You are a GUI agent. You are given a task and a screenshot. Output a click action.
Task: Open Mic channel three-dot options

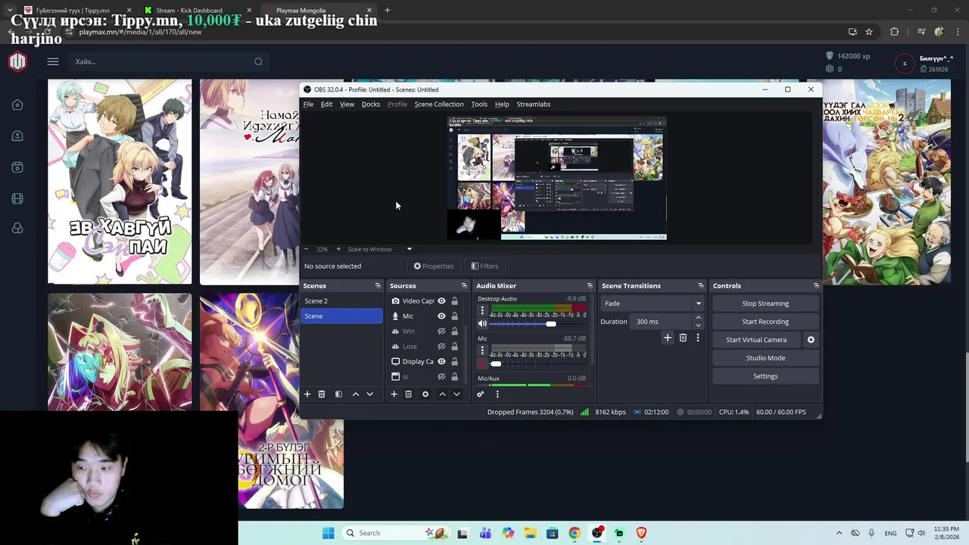pos(482,350)
